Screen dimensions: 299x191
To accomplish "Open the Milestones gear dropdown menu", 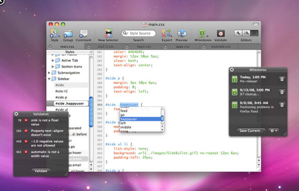I will click(x=274, y=131).
